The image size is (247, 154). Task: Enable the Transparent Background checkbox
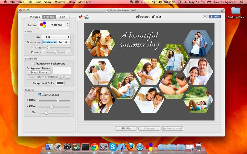pos(33,63)
